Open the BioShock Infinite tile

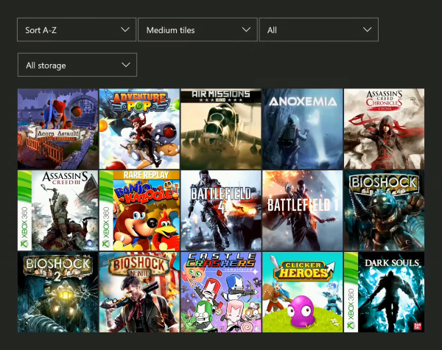(139, 293)
